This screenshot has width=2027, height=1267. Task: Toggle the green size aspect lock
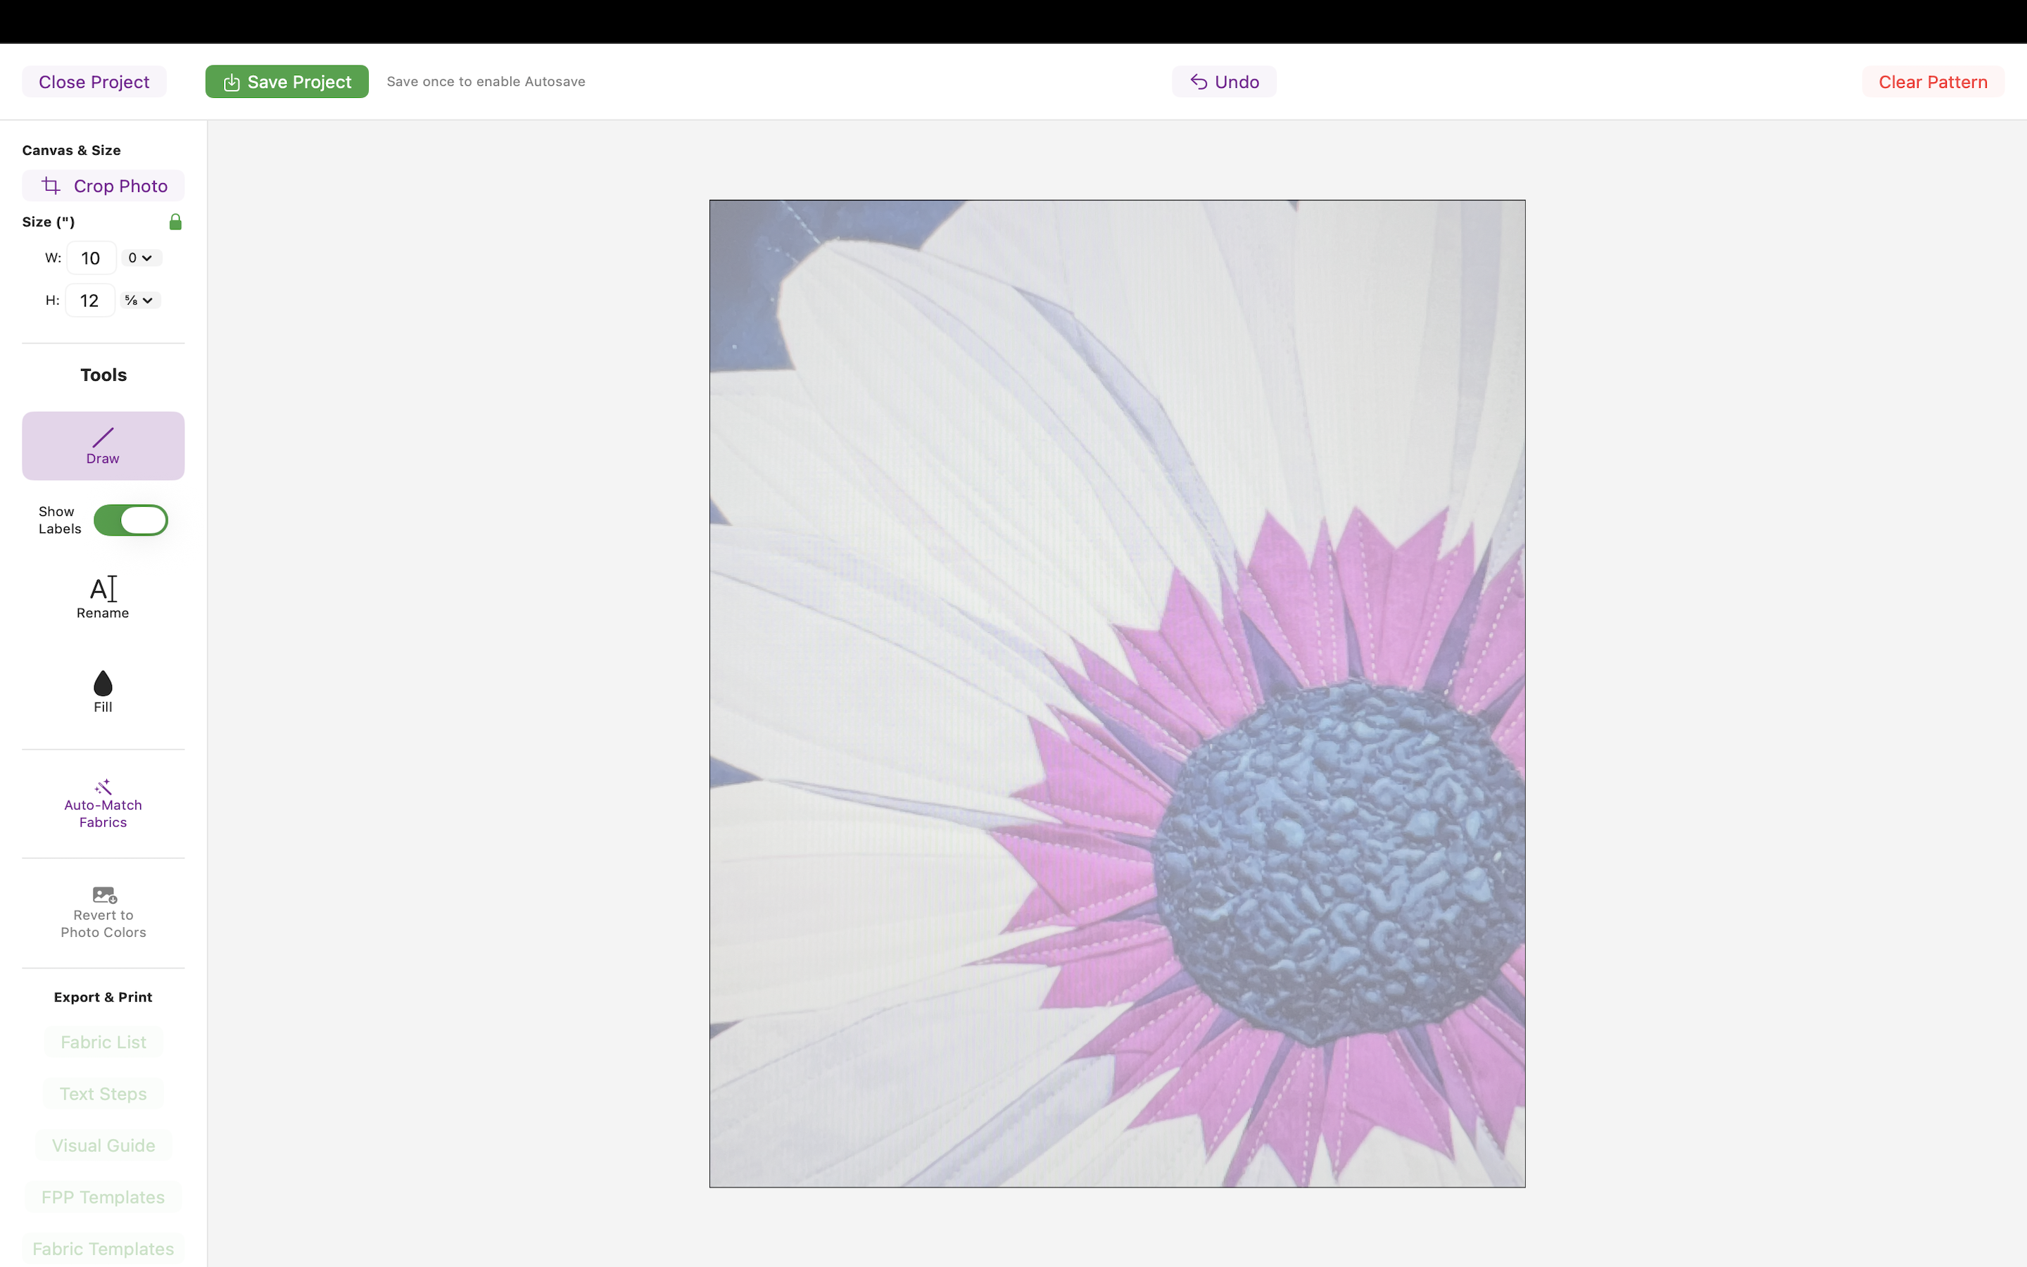pos(175,222)
